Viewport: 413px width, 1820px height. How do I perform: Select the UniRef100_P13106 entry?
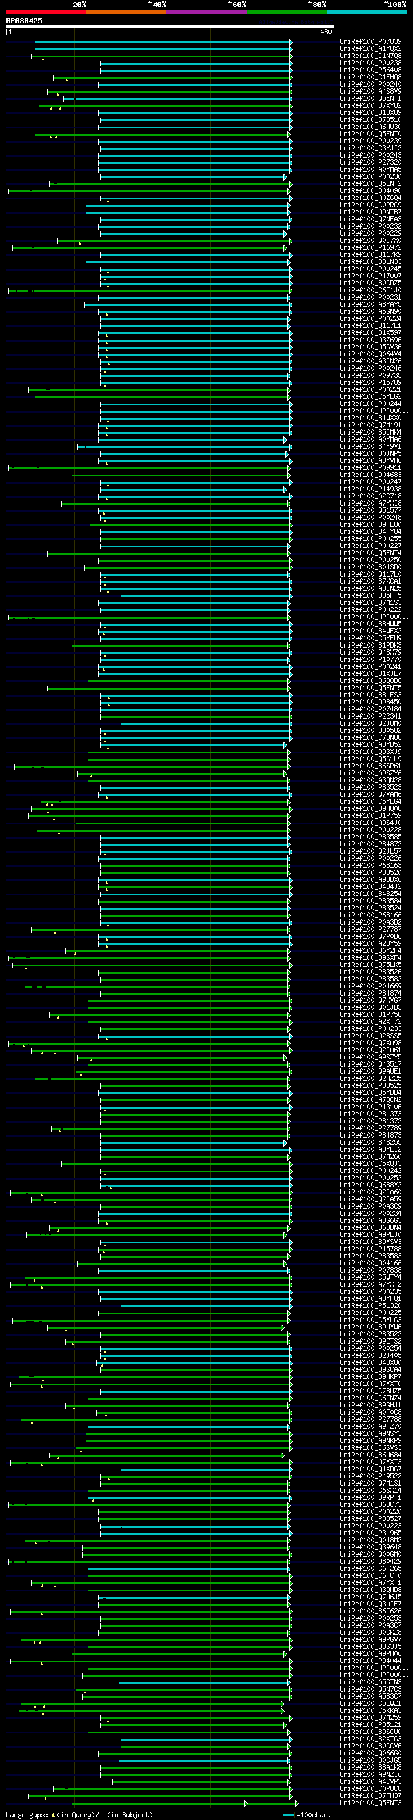coord(370,1107)
